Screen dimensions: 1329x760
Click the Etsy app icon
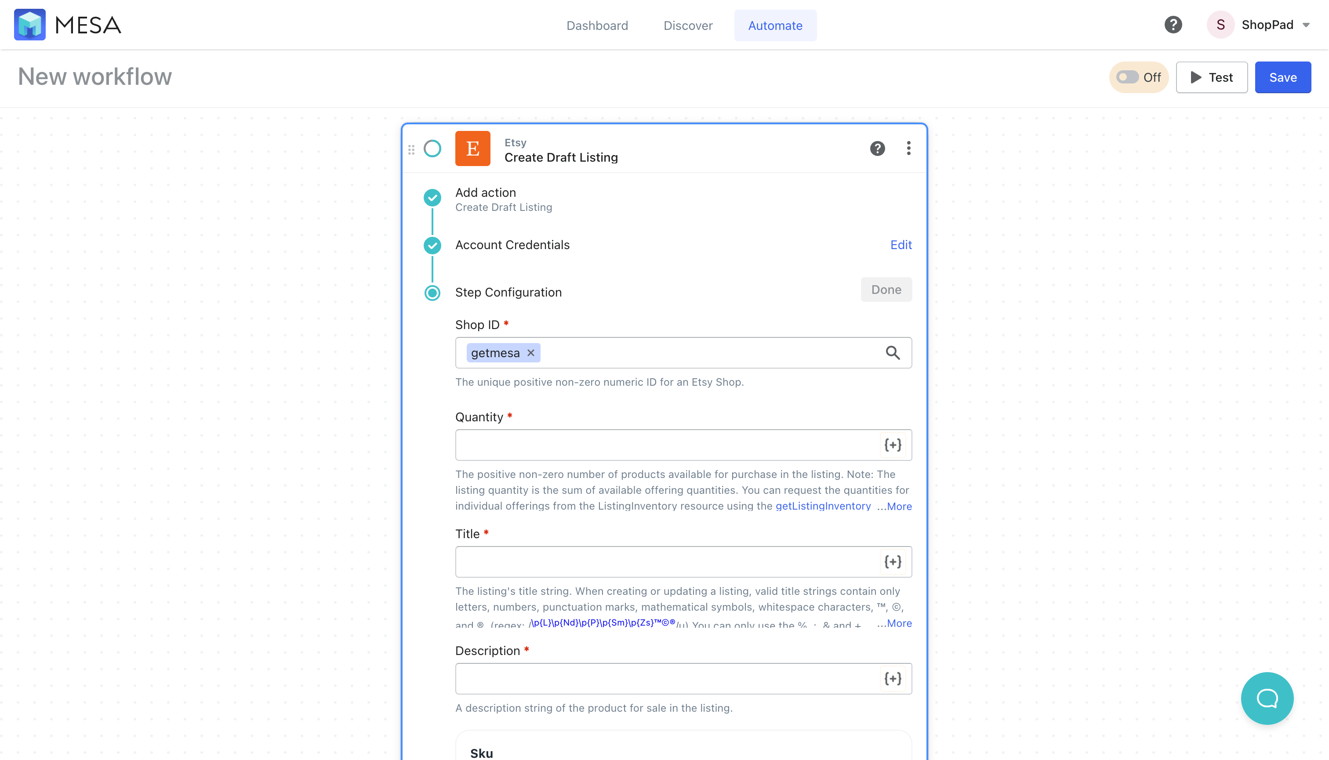pyautogui.click(x=472, y=149)
